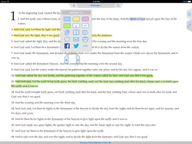The image size is (192, 144).
Task: Select verse number 7
Action: pyautogui.click(x=12, y=53)
